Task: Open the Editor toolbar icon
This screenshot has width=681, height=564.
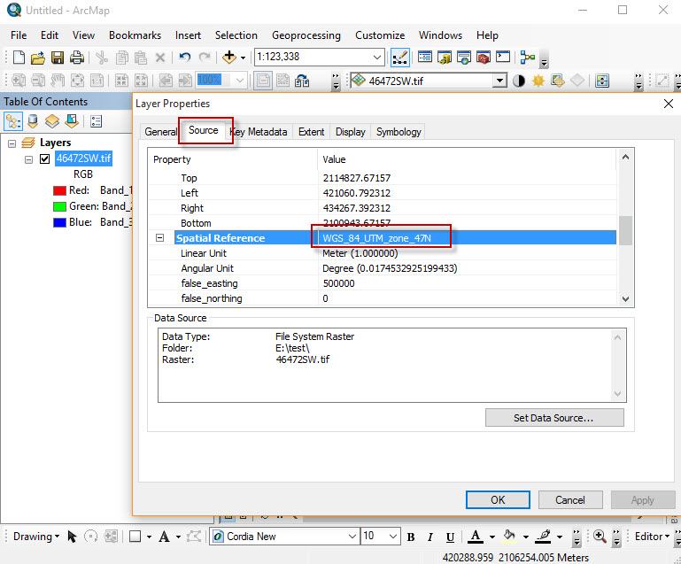Action: [399, 58]
